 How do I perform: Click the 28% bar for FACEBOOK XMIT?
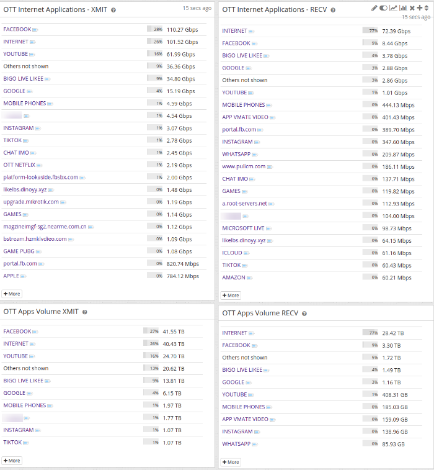tap(155, 29)
